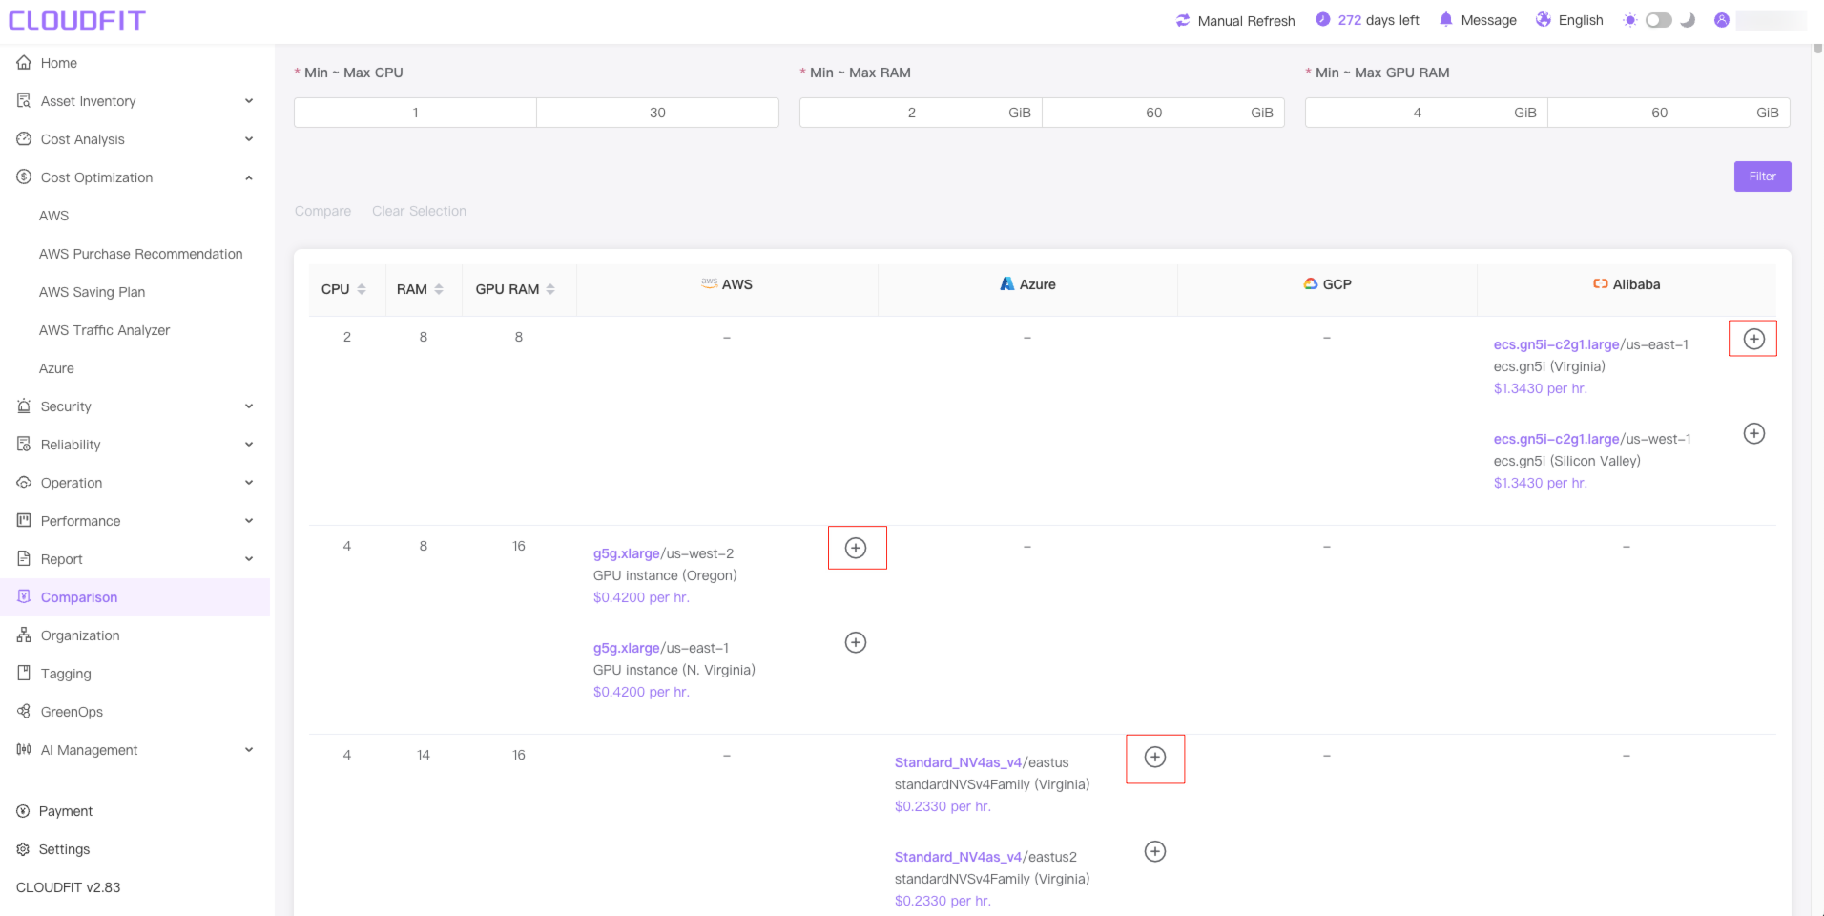The image size is (1824, 916).
Task: Expand the Reliability menu chevron
Action: pyautogui.click(x=249, y=444)
